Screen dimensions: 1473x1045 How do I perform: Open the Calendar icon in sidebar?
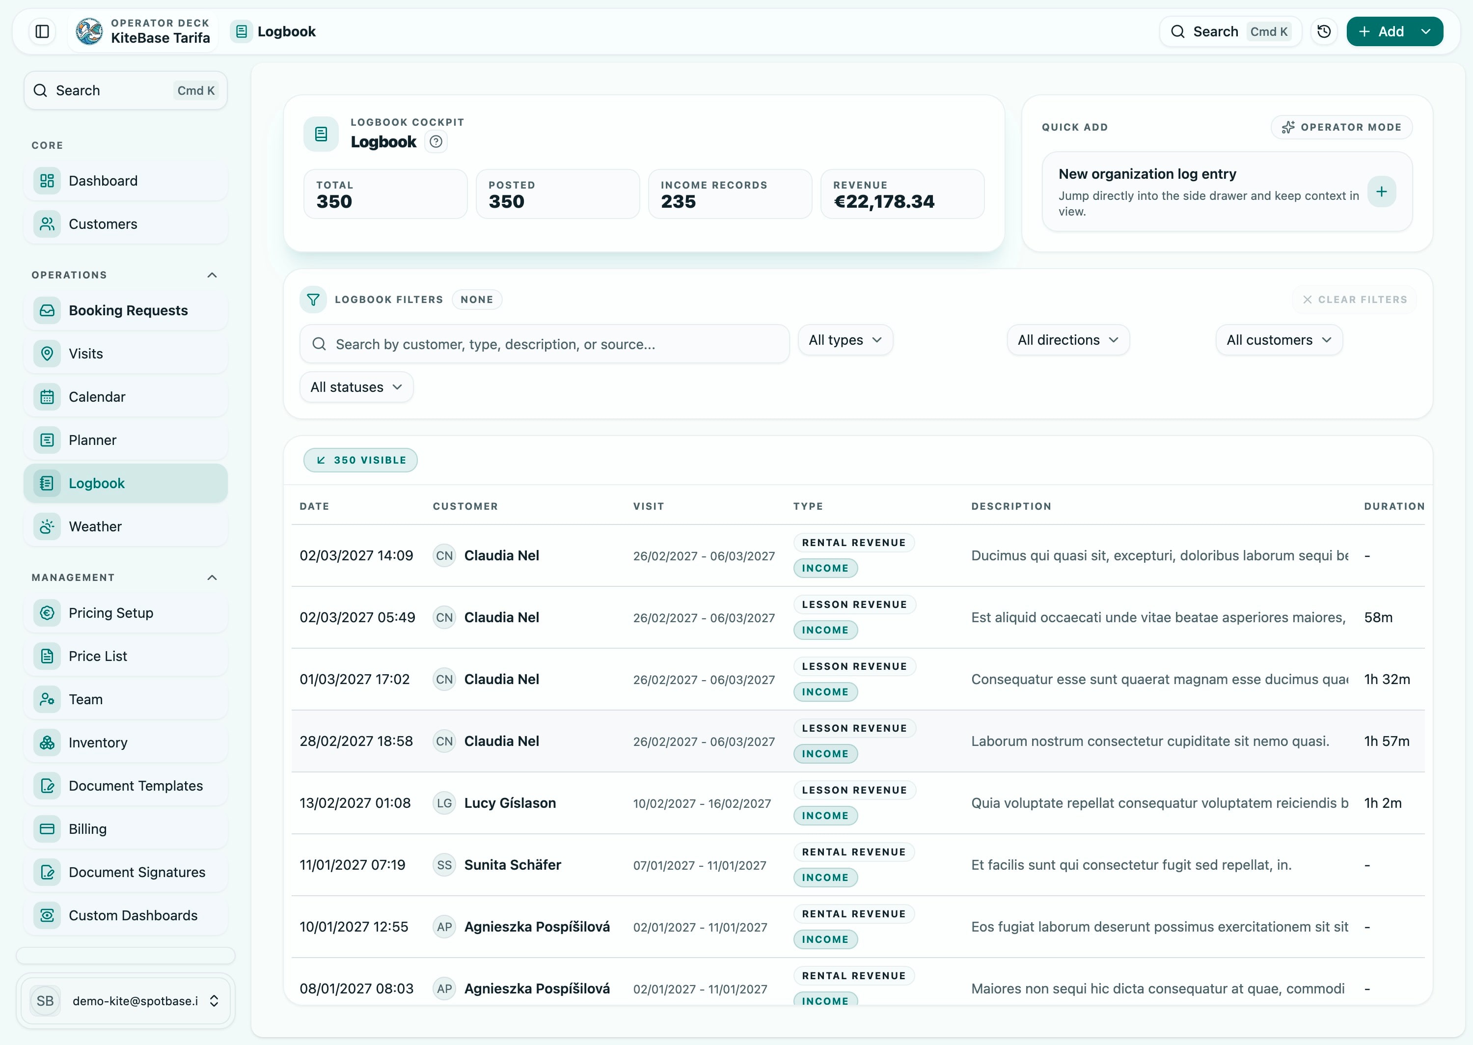pyautogui.click(x=46, y=396)
